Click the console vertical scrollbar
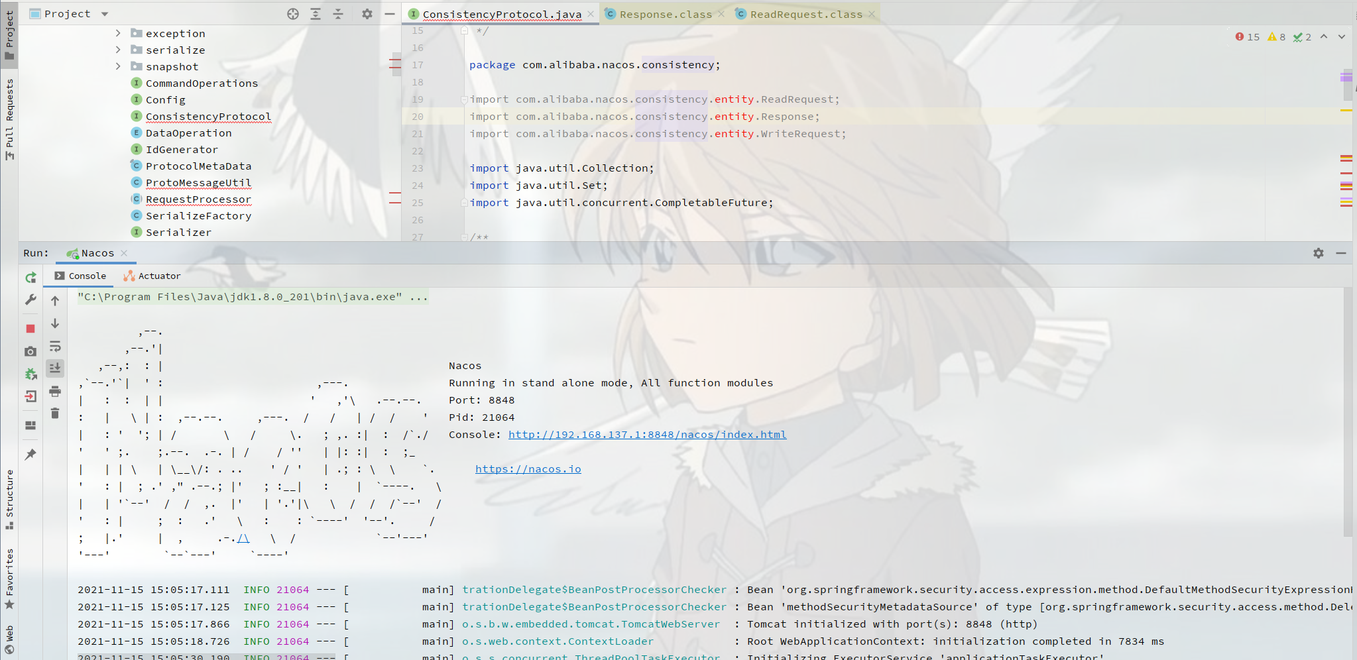1357x660 pixels. click(1347, 411)
